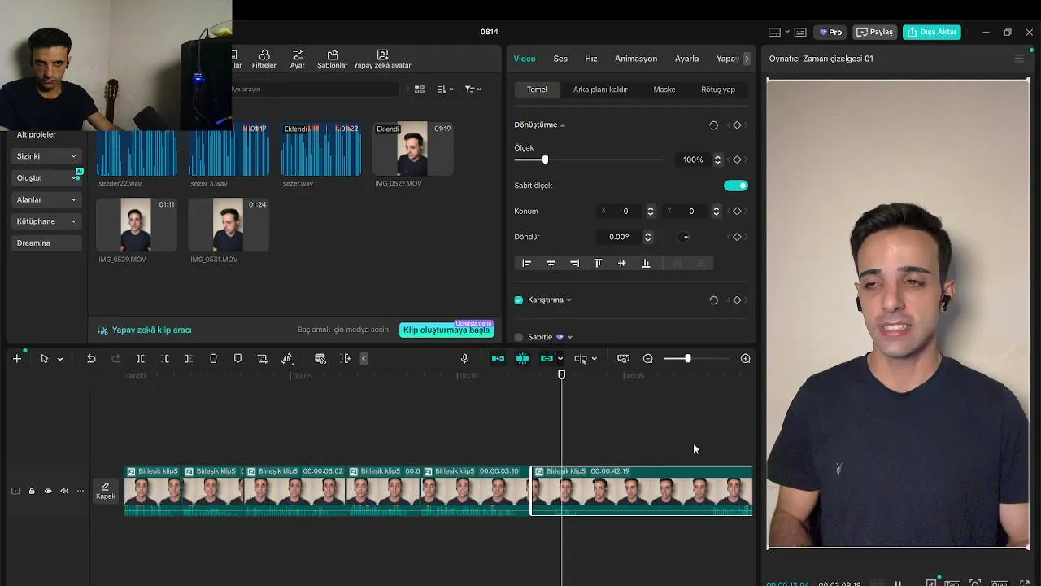This screenshot has width=1041, height=586.
Task: Align clip horizontal center
Action: coord(551,264)
